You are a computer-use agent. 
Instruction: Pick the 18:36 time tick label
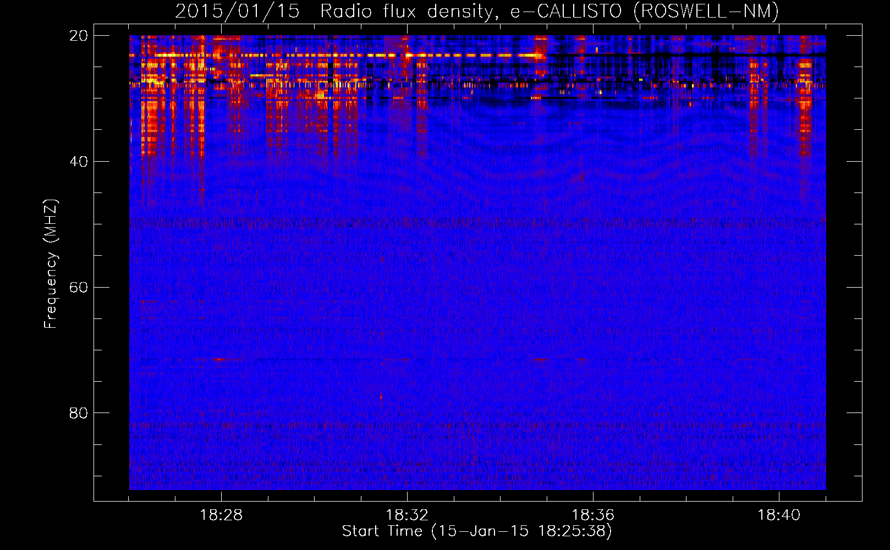(x=593, y=515)
